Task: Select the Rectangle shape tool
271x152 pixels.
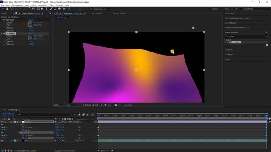Action: click(38, 9)
